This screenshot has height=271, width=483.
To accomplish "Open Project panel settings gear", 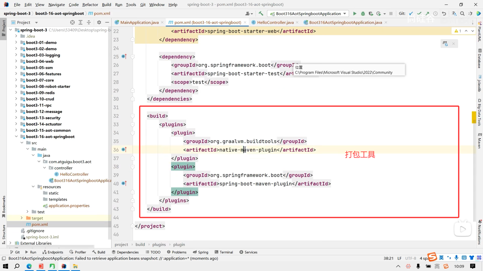I will [x=99, y=22].
